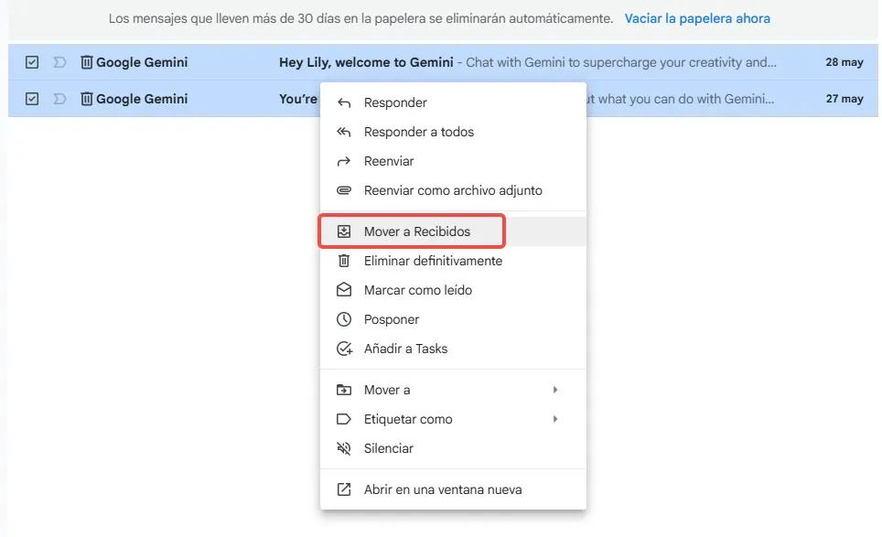The width and height of the screenshot is (882, 537).
Task: Click the clock icon beside Posponer
Action: click(344, 319)
